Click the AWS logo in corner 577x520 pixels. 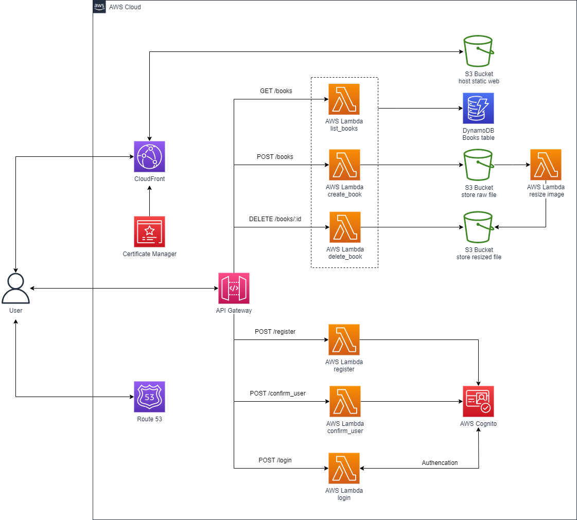pyautogui.click(x=99, y=6)
